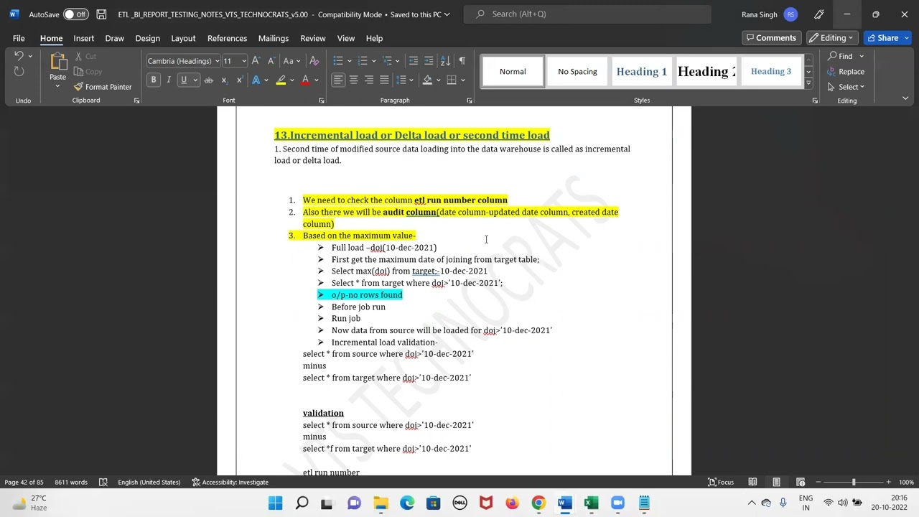This screenshot has height=517, width=919.
Task: Click the Search box in title bar
Action: (x=587, y=14)
